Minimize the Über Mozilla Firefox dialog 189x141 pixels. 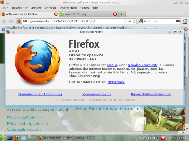[169, 32]
